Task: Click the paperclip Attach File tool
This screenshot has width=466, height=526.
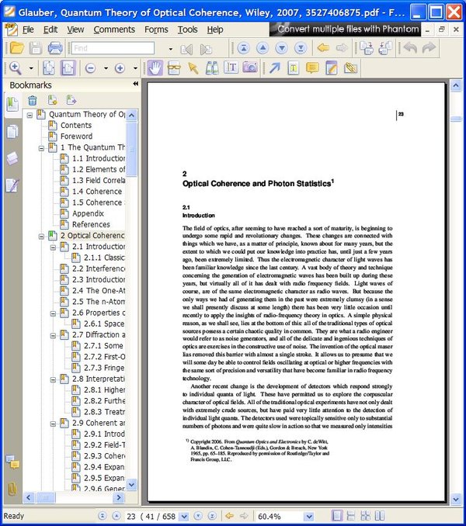Action: [350, 68]
